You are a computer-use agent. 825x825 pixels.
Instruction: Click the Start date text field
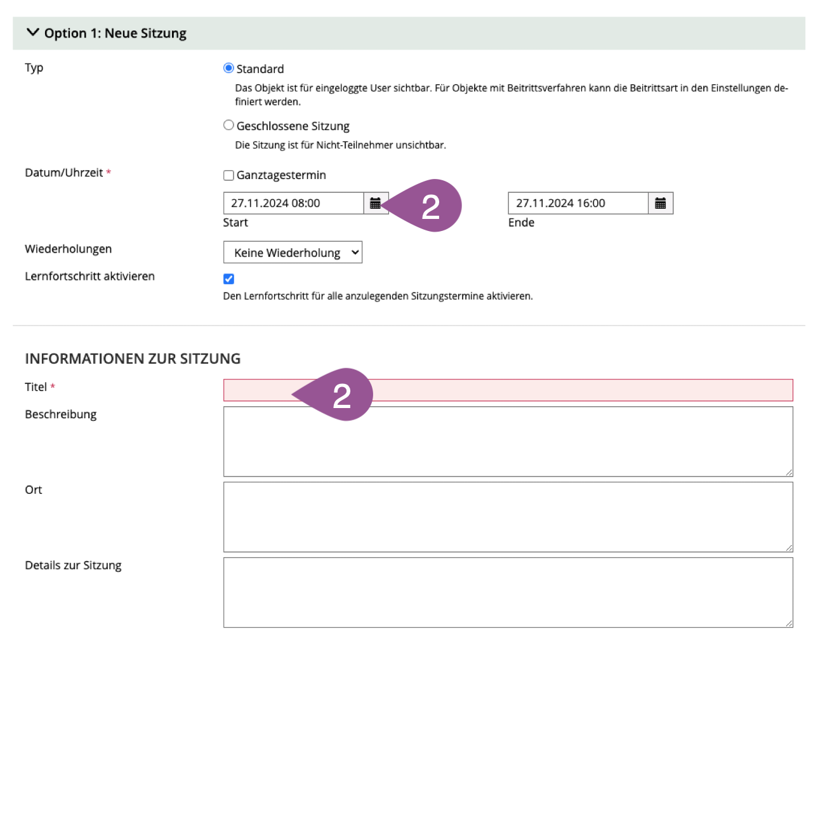point(293,203)
